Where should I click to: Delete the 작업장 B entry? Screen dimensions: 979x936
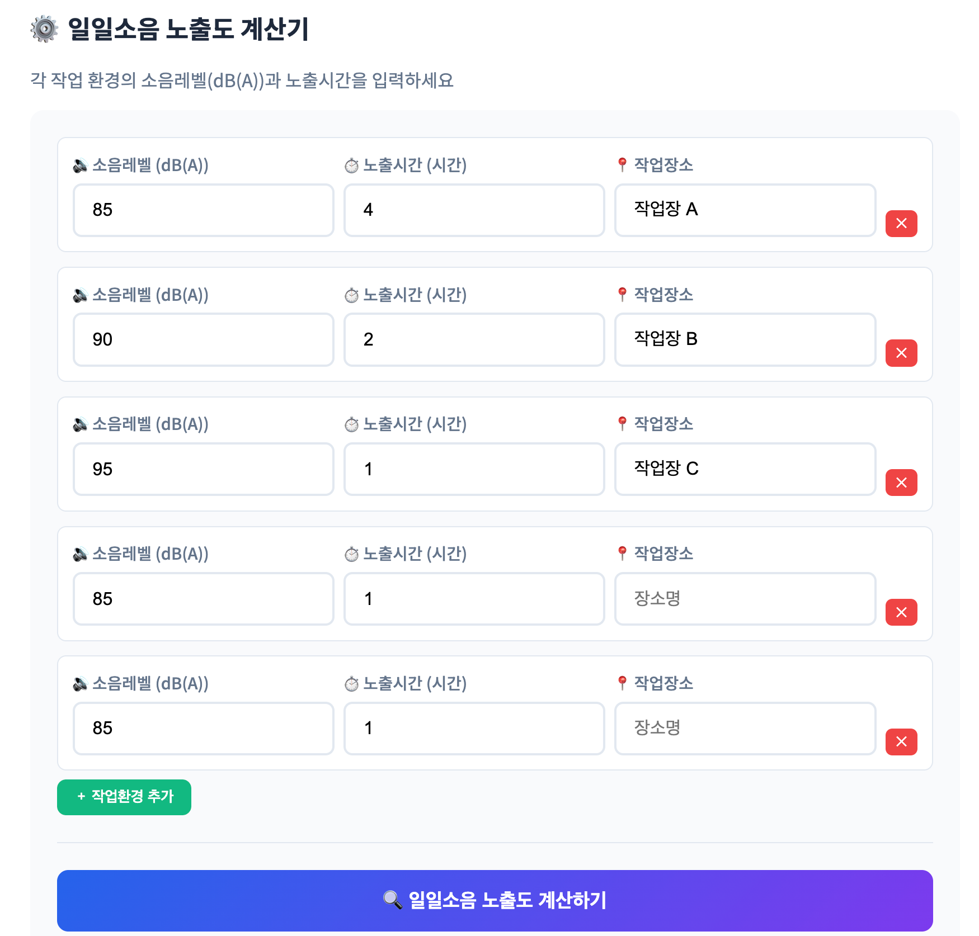901,353
